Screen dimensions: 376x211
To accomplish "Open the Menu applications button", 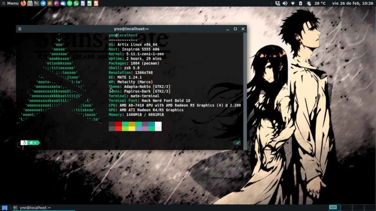I will tap(10, 3).
